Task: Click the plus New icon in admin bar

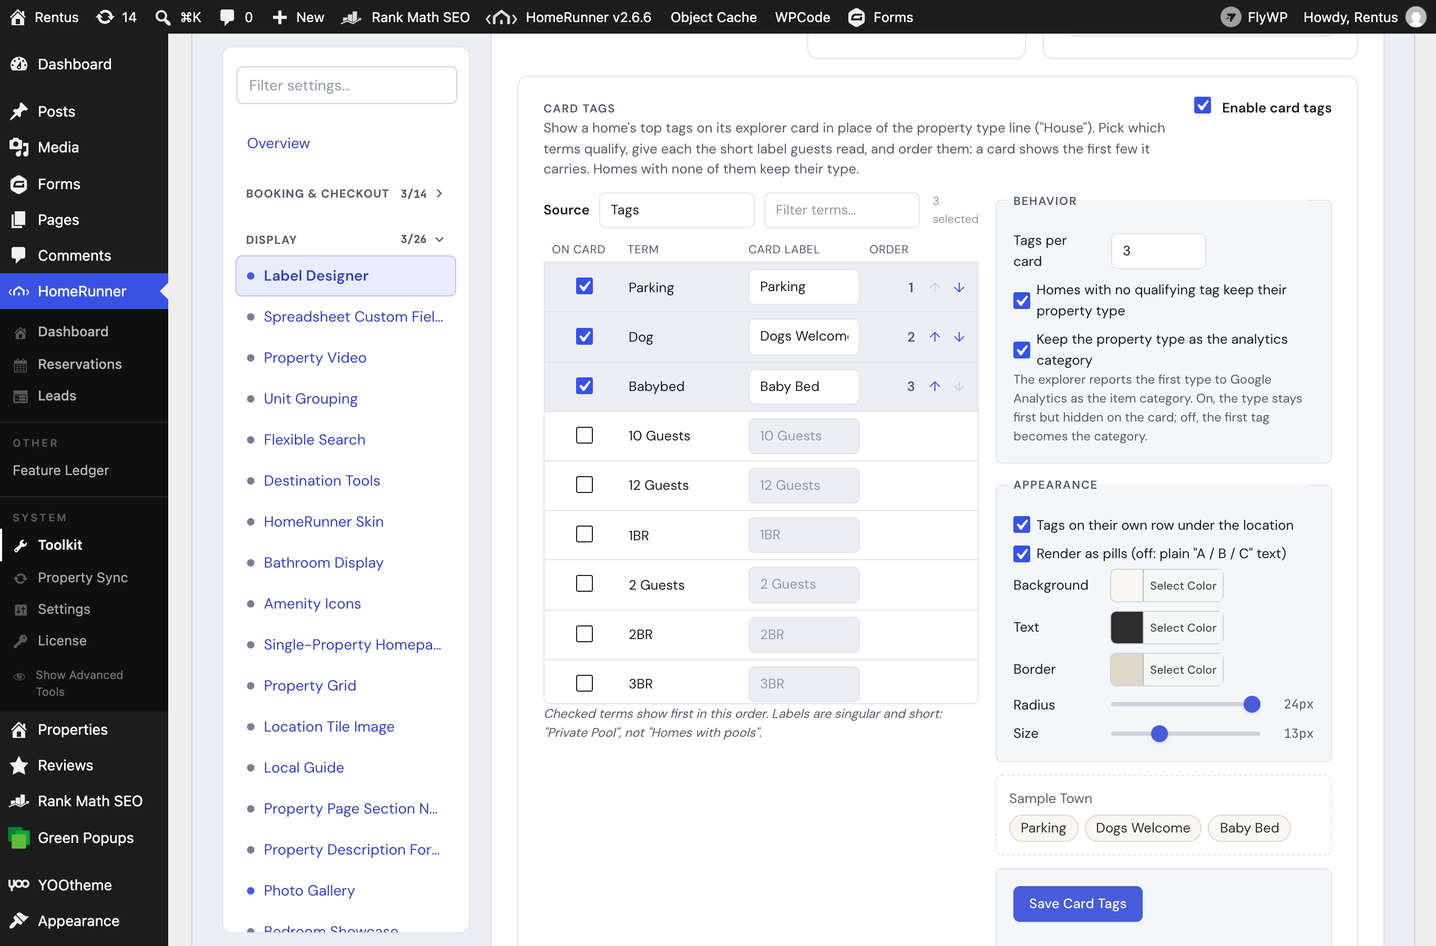Action: 279,17
